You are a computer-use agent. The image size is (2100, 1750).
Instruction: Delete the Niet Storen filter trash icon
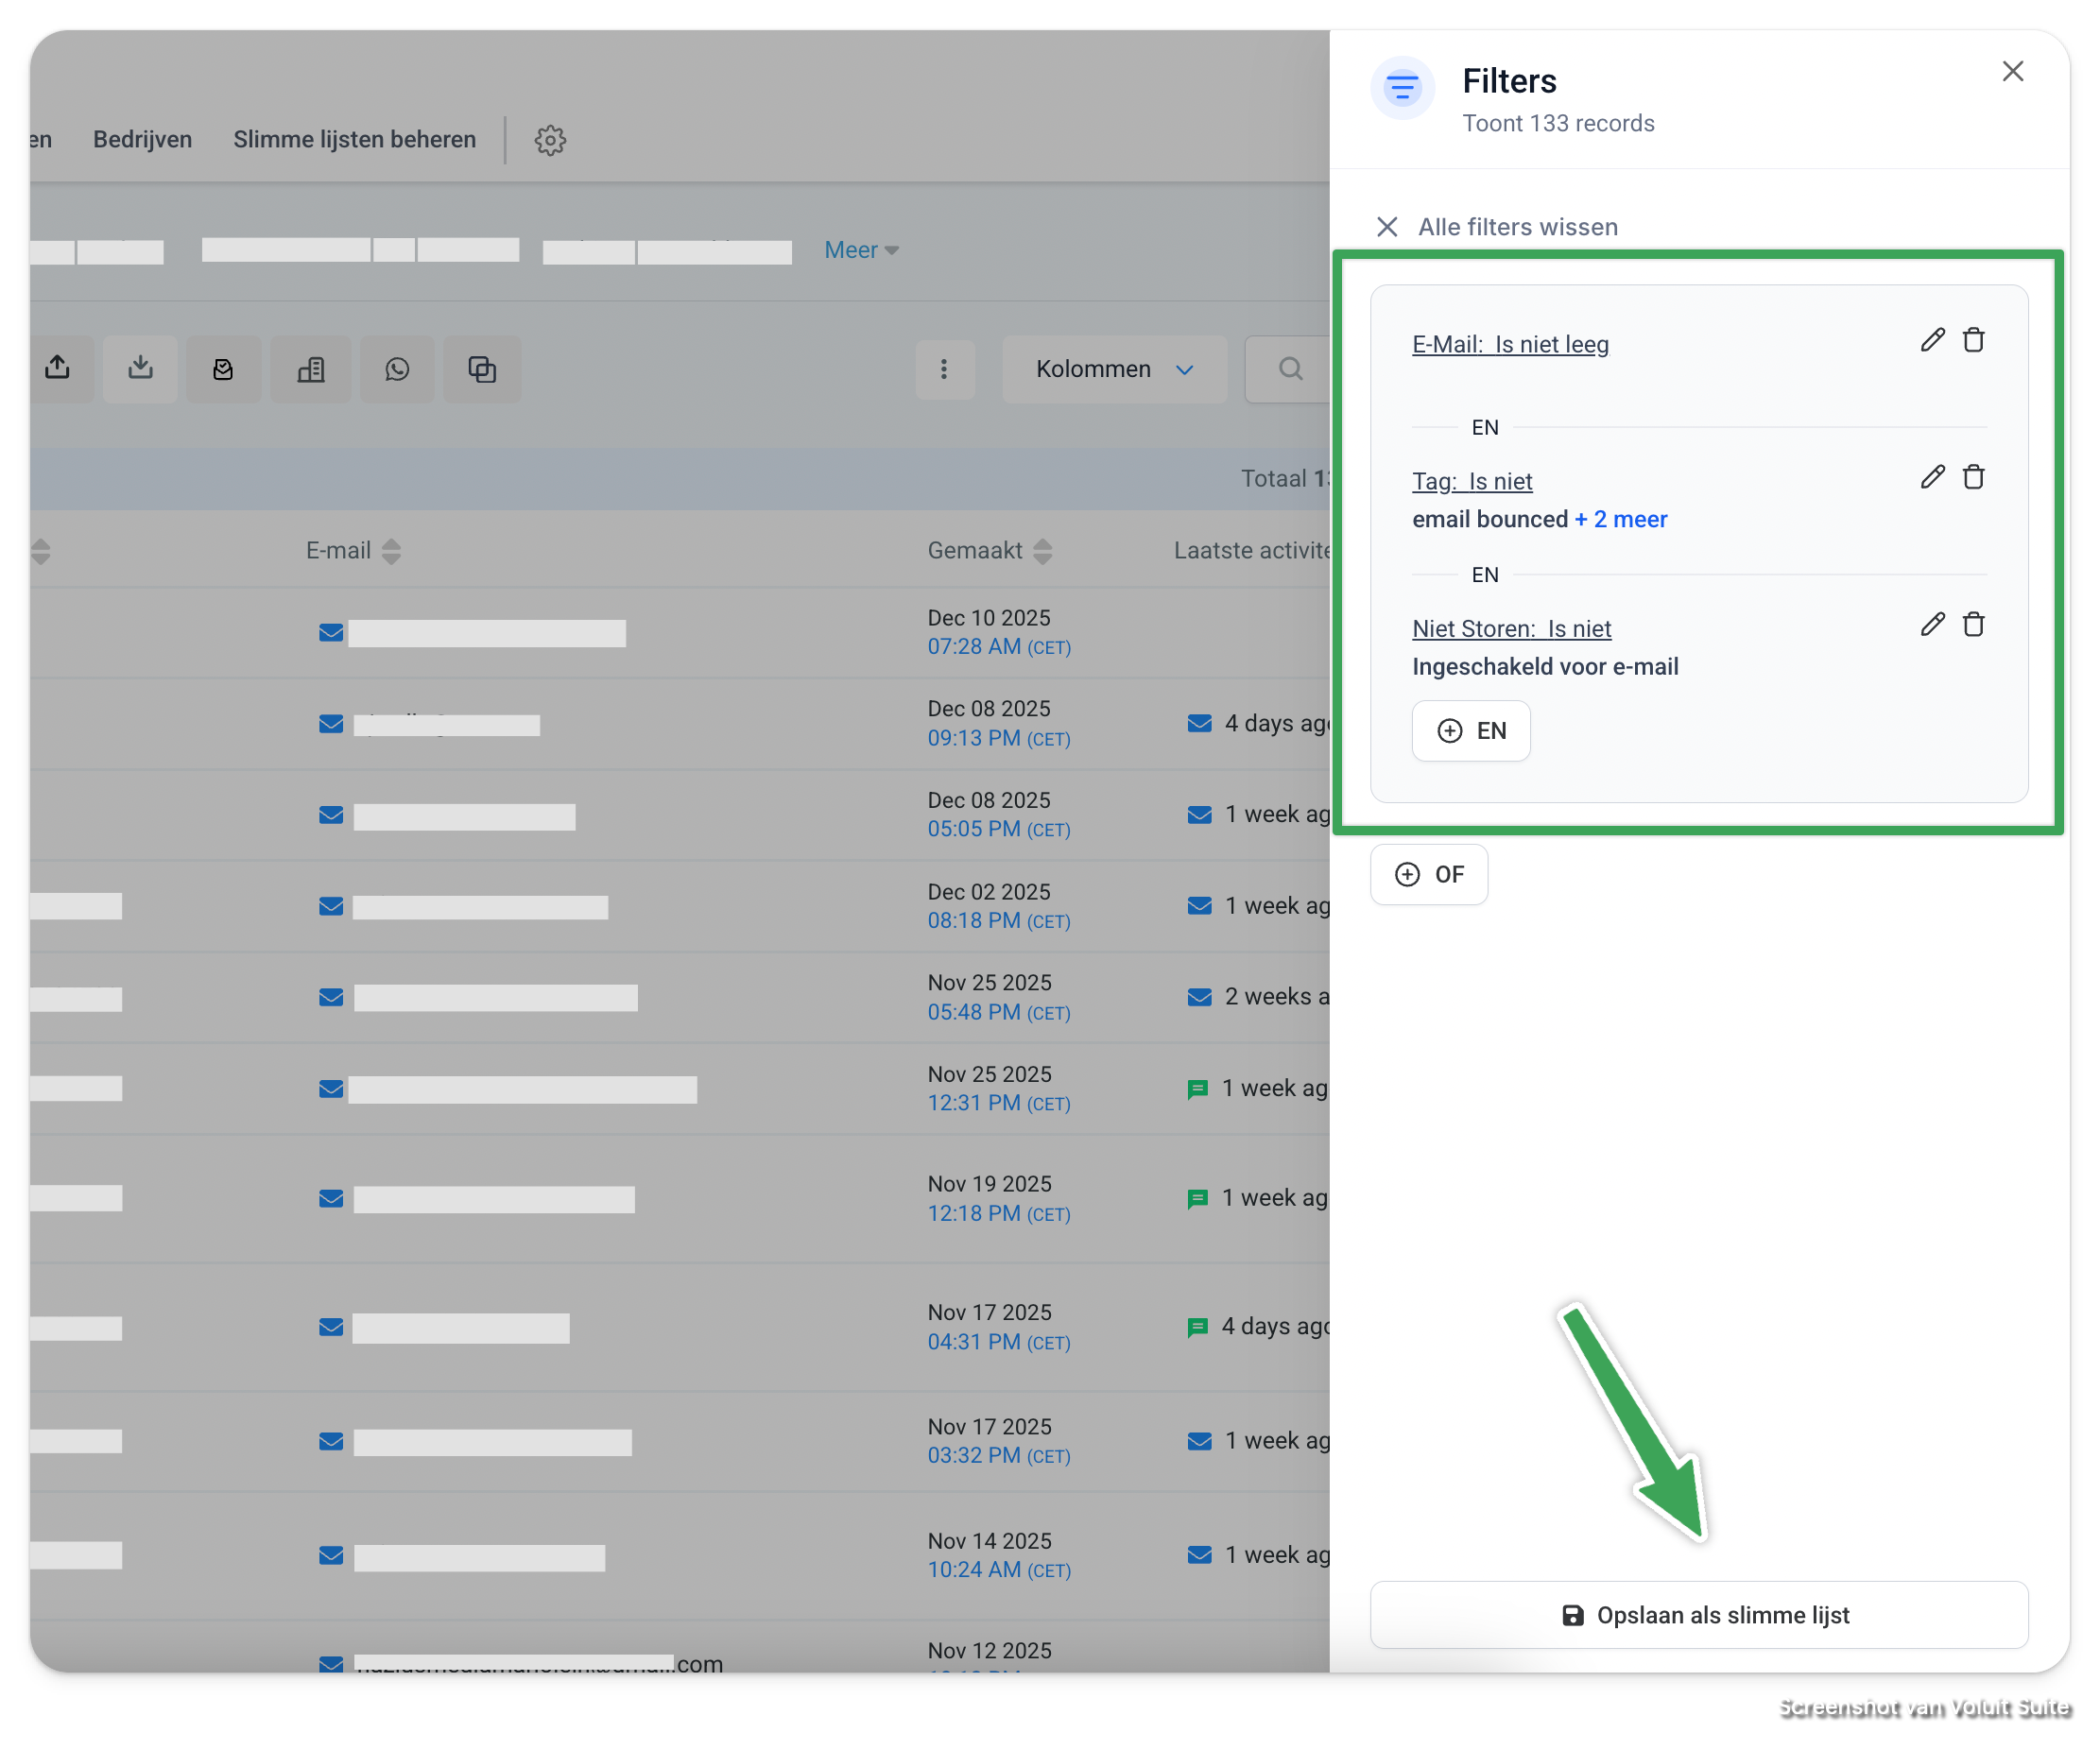pyautogui.click(x=1973, y=624)
